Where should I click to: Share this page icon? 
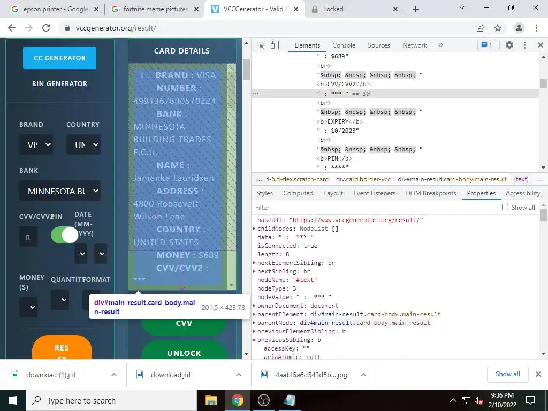tap(481, 28)
